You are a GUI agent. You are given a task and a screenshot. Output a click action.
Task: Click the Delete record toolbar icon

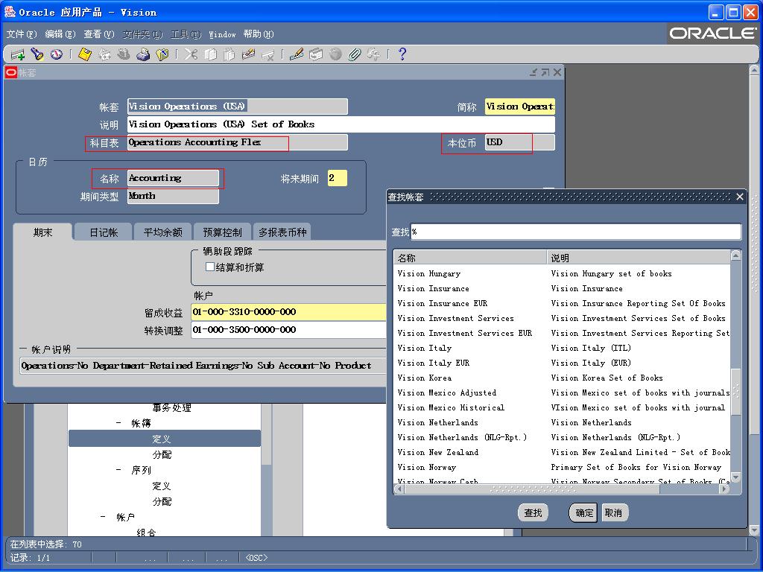coord(268,54)
